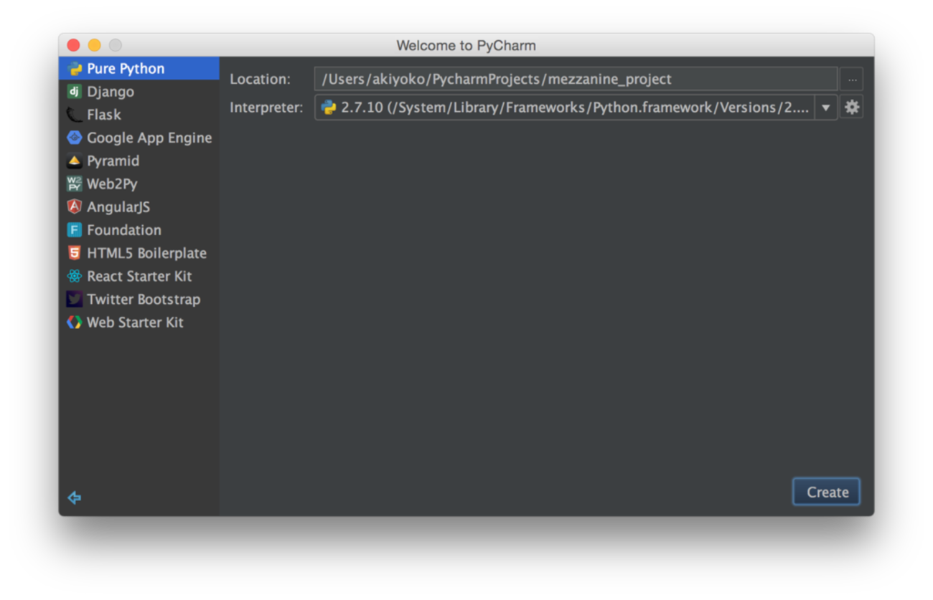
Task: Pick Web Starter Kit project type
Action: [135, 323]
